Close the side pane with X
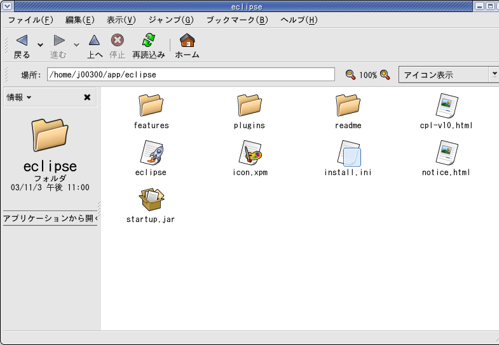Image resolution: width=499 pixels, height=345 pixels. pyautogui.click(x=87, y=97)
